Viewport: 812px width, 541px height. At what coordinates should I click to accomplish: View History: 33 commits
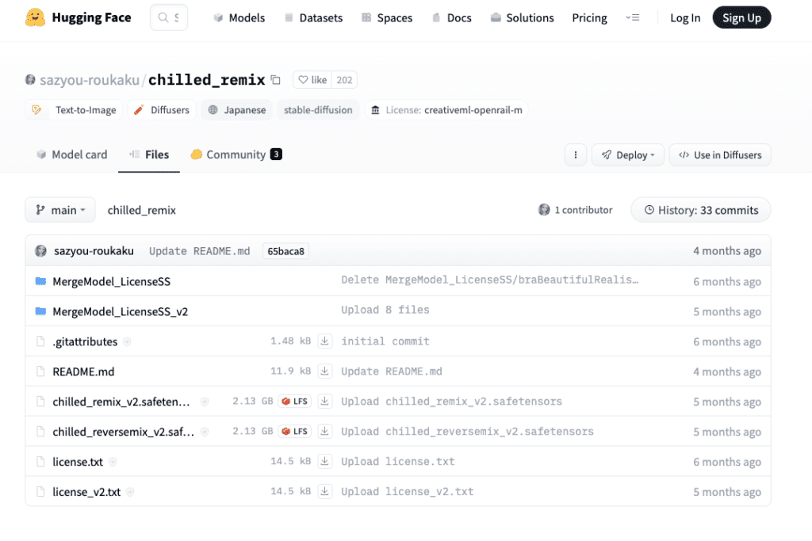(x=700, y=211)
